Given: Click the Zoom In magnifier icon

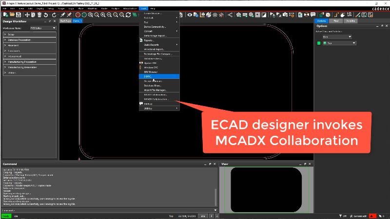Looking at the screenshot, I should [x=102, y=15].
